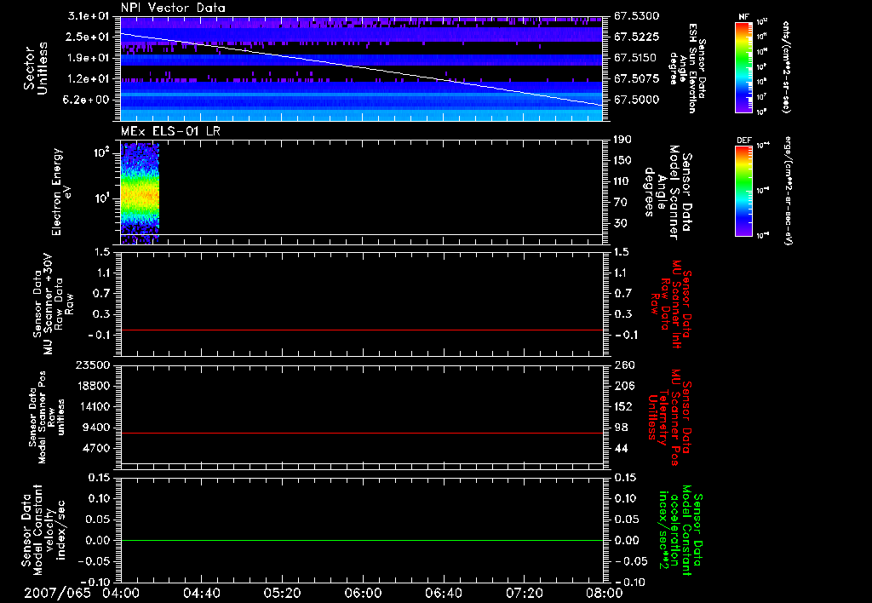Click the 08:00 time tick label
This screenshot has height=603, width=872.
(x=605, y=593)
